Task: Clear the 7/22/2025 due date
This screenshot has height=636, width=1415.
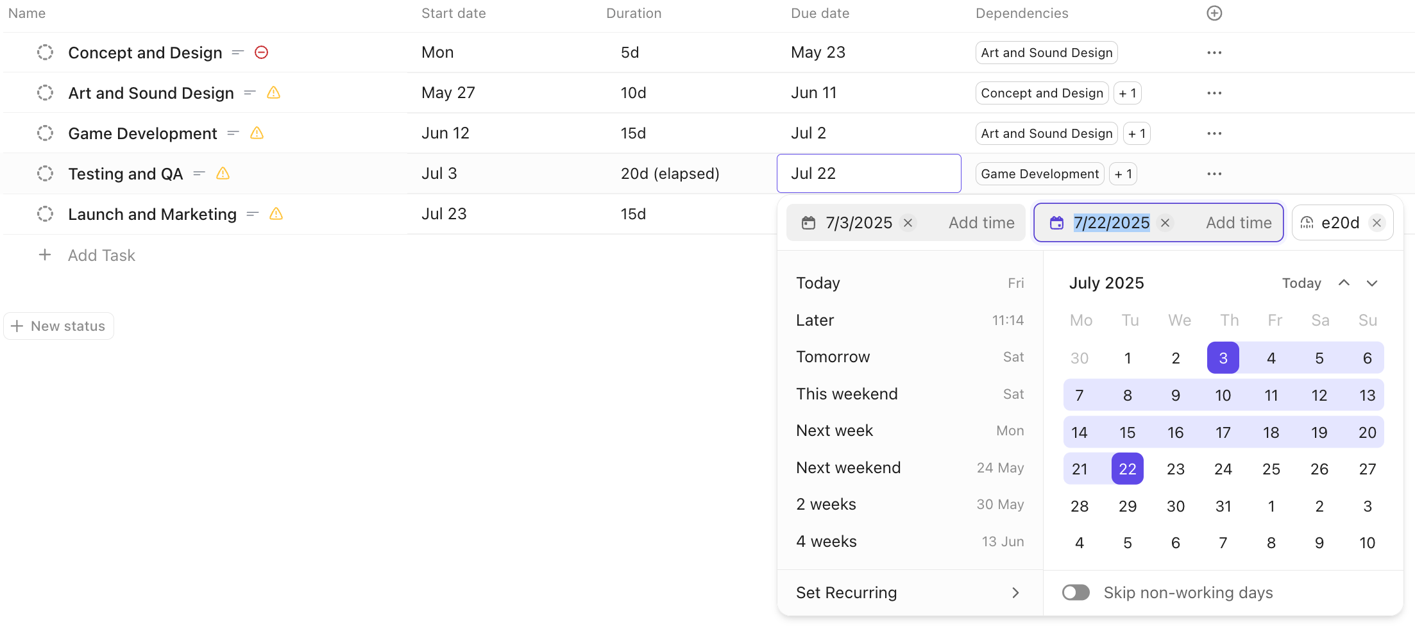Action: click(1165, 223)
